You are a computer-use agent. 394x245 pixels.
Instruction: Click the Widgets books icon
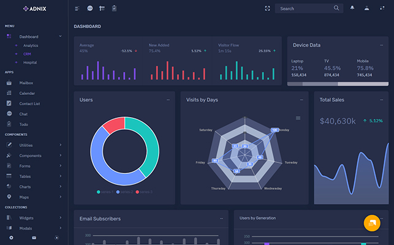point(9,217)
